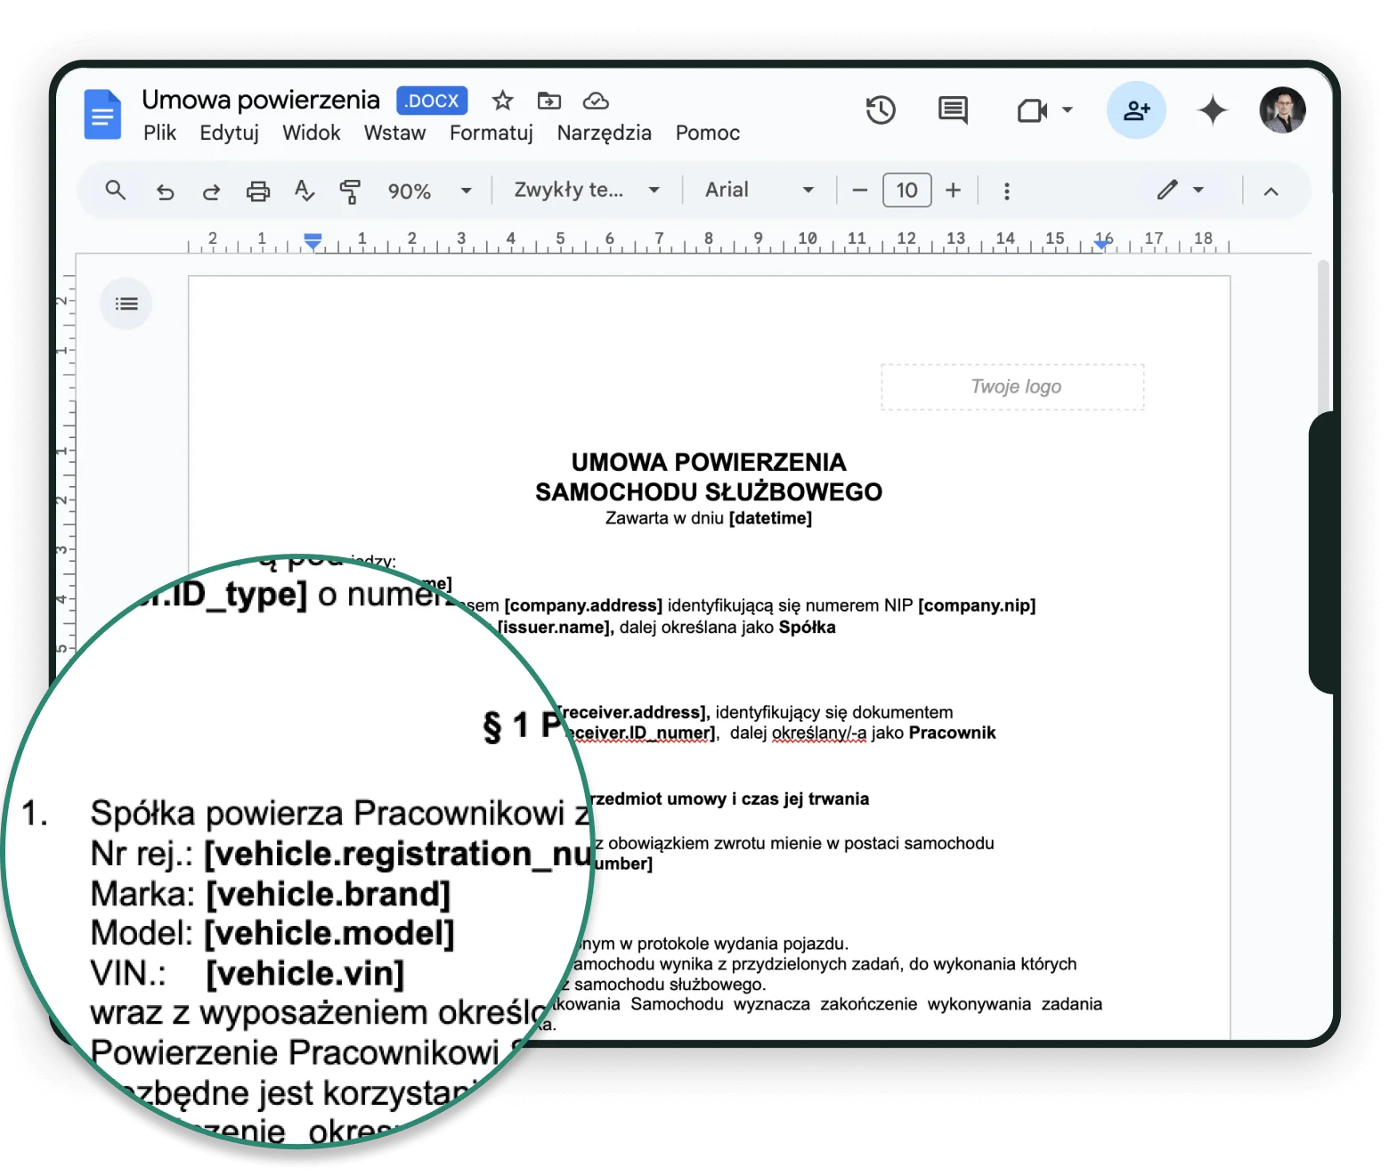This screenshot has height=1176, width=1389.
Task: Open the Wstaw menu
Action: click(395, 133)
